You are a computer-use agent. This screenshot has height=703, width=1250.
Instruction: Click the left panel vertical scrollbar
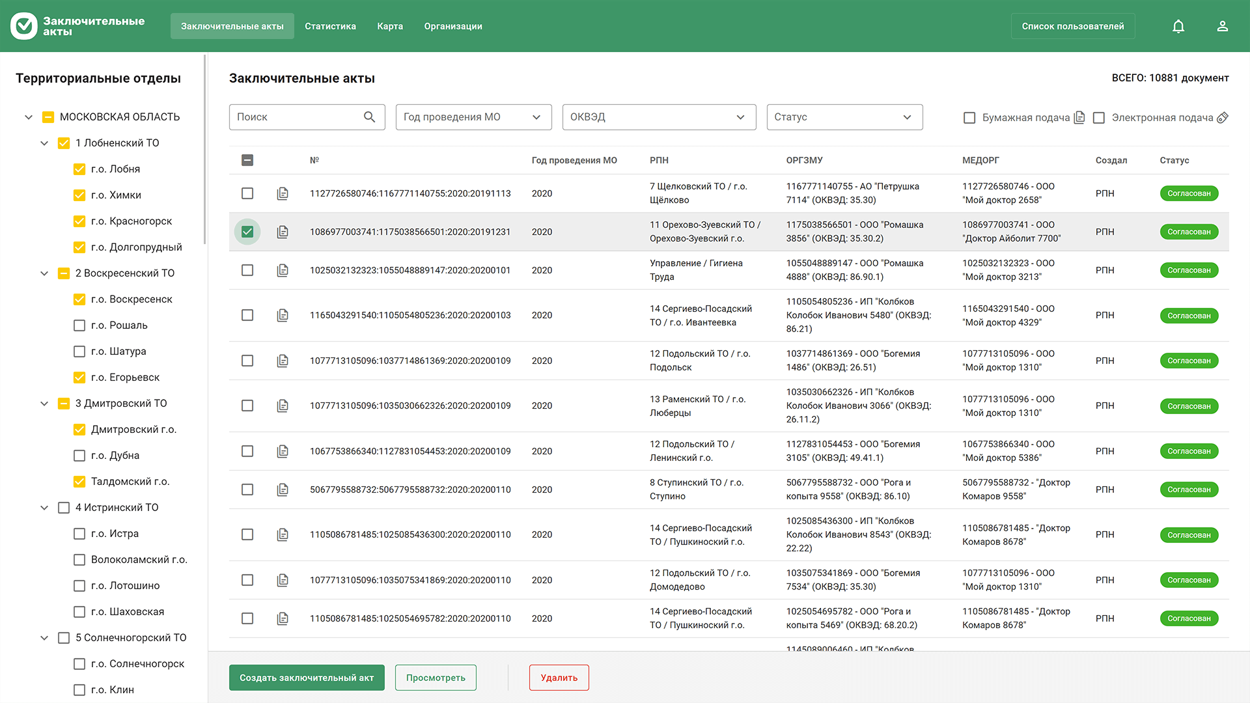pyautogui.click(x=205, y=150)
